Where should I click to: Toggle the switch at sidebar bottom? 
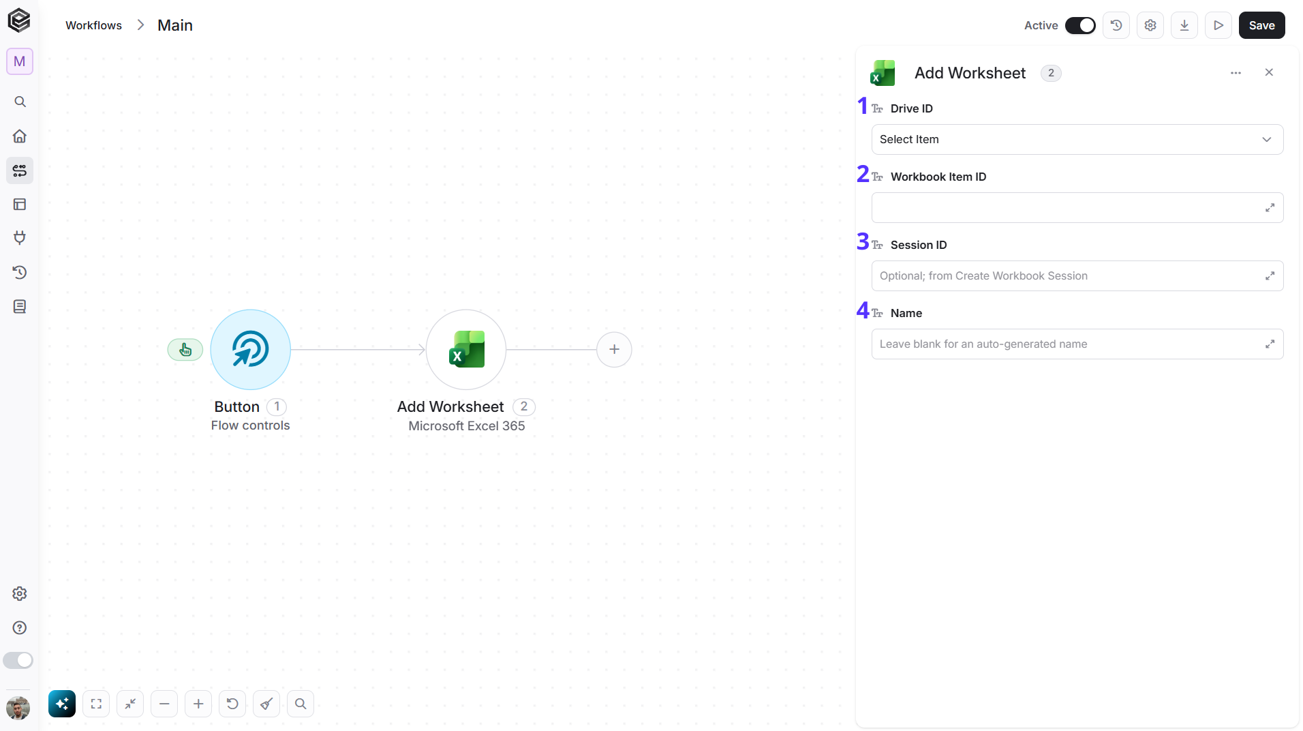18,661
